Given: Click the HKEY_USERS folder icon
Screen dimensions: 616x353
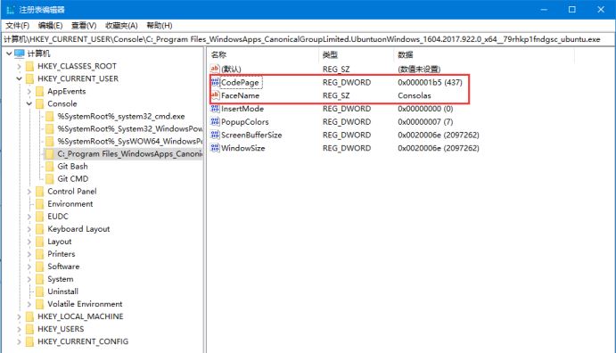Looking at the screenshot, I should (29, 329).
